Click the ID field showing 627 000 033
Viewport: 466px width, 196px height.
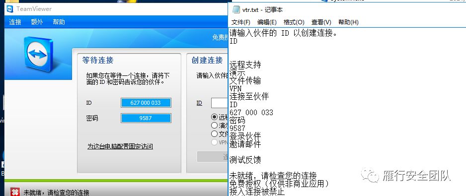click(146, 103)
